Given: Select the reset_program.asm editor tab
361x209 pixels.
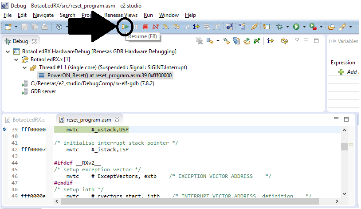Looking at the screenshot, I should [x=89, y=120].
